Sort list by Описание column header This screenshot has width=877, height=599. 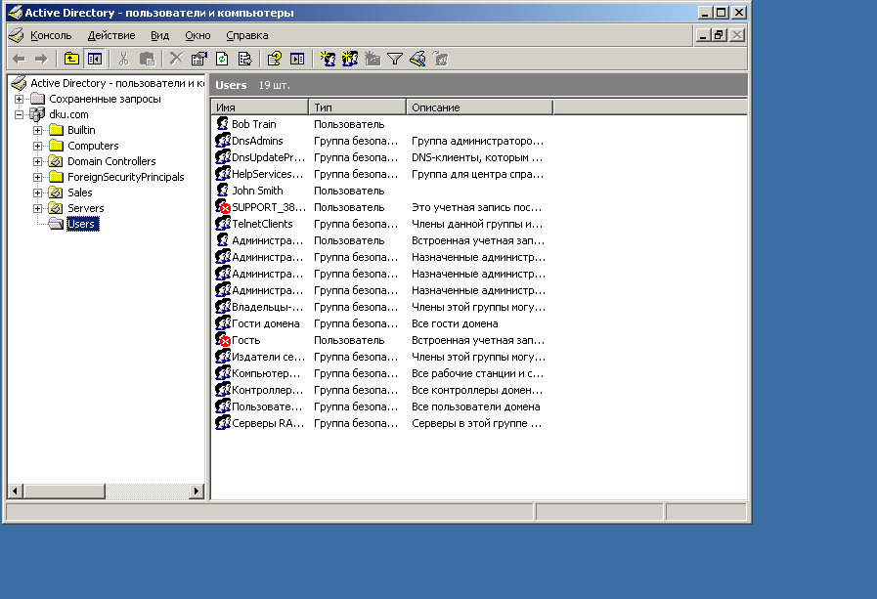coord(479,107)
